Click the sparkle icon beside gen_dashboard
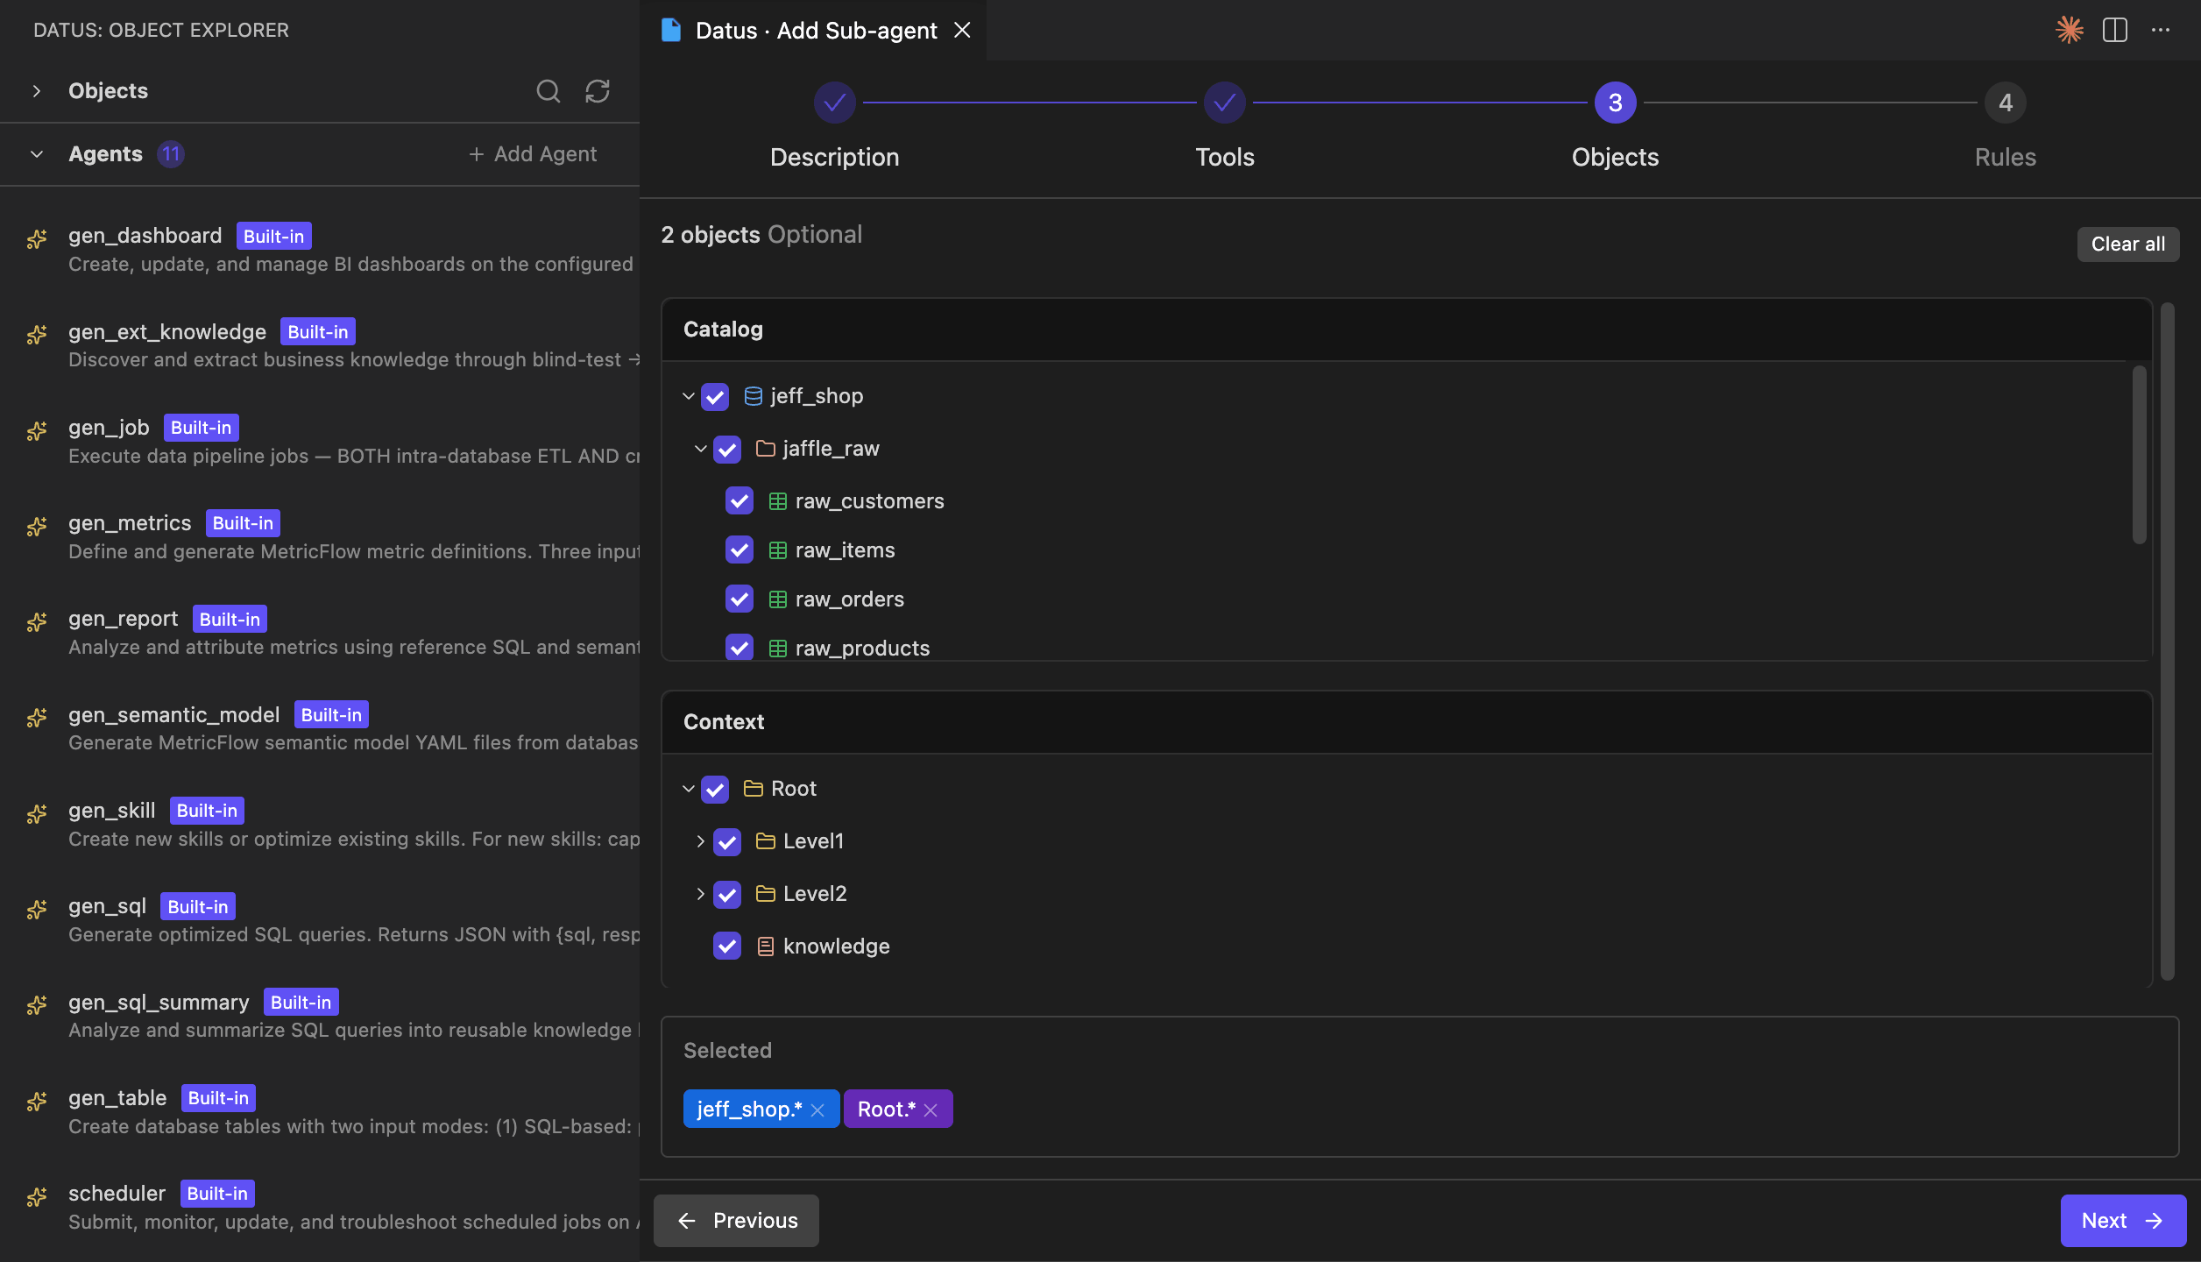 (37, 239)
